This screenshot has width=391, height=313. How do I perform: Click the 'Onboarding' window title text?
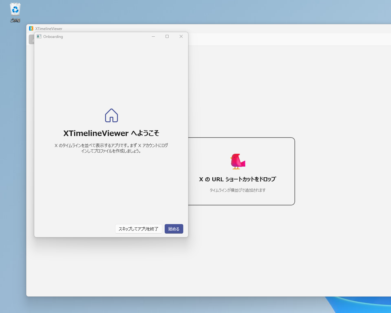53,37
